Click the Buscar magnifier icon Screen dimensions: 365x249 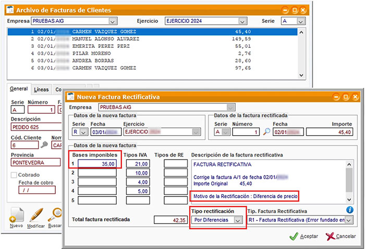click(55, 215)
